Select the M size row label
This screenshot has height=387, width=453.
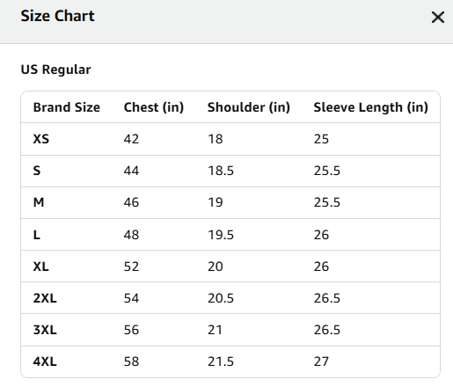[39, 202]
